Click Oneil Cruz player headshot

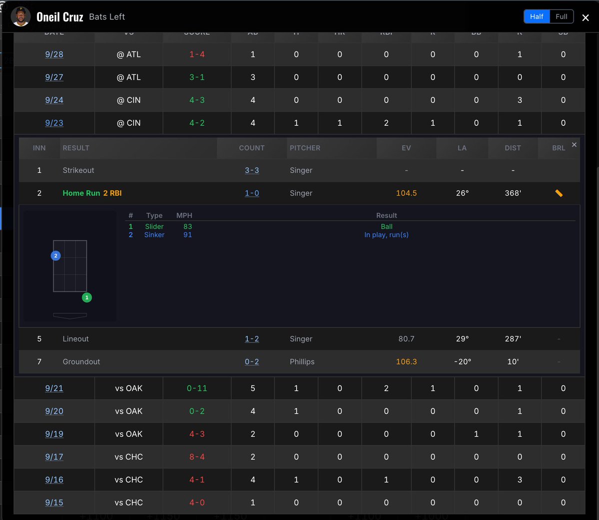pos(20,16)
